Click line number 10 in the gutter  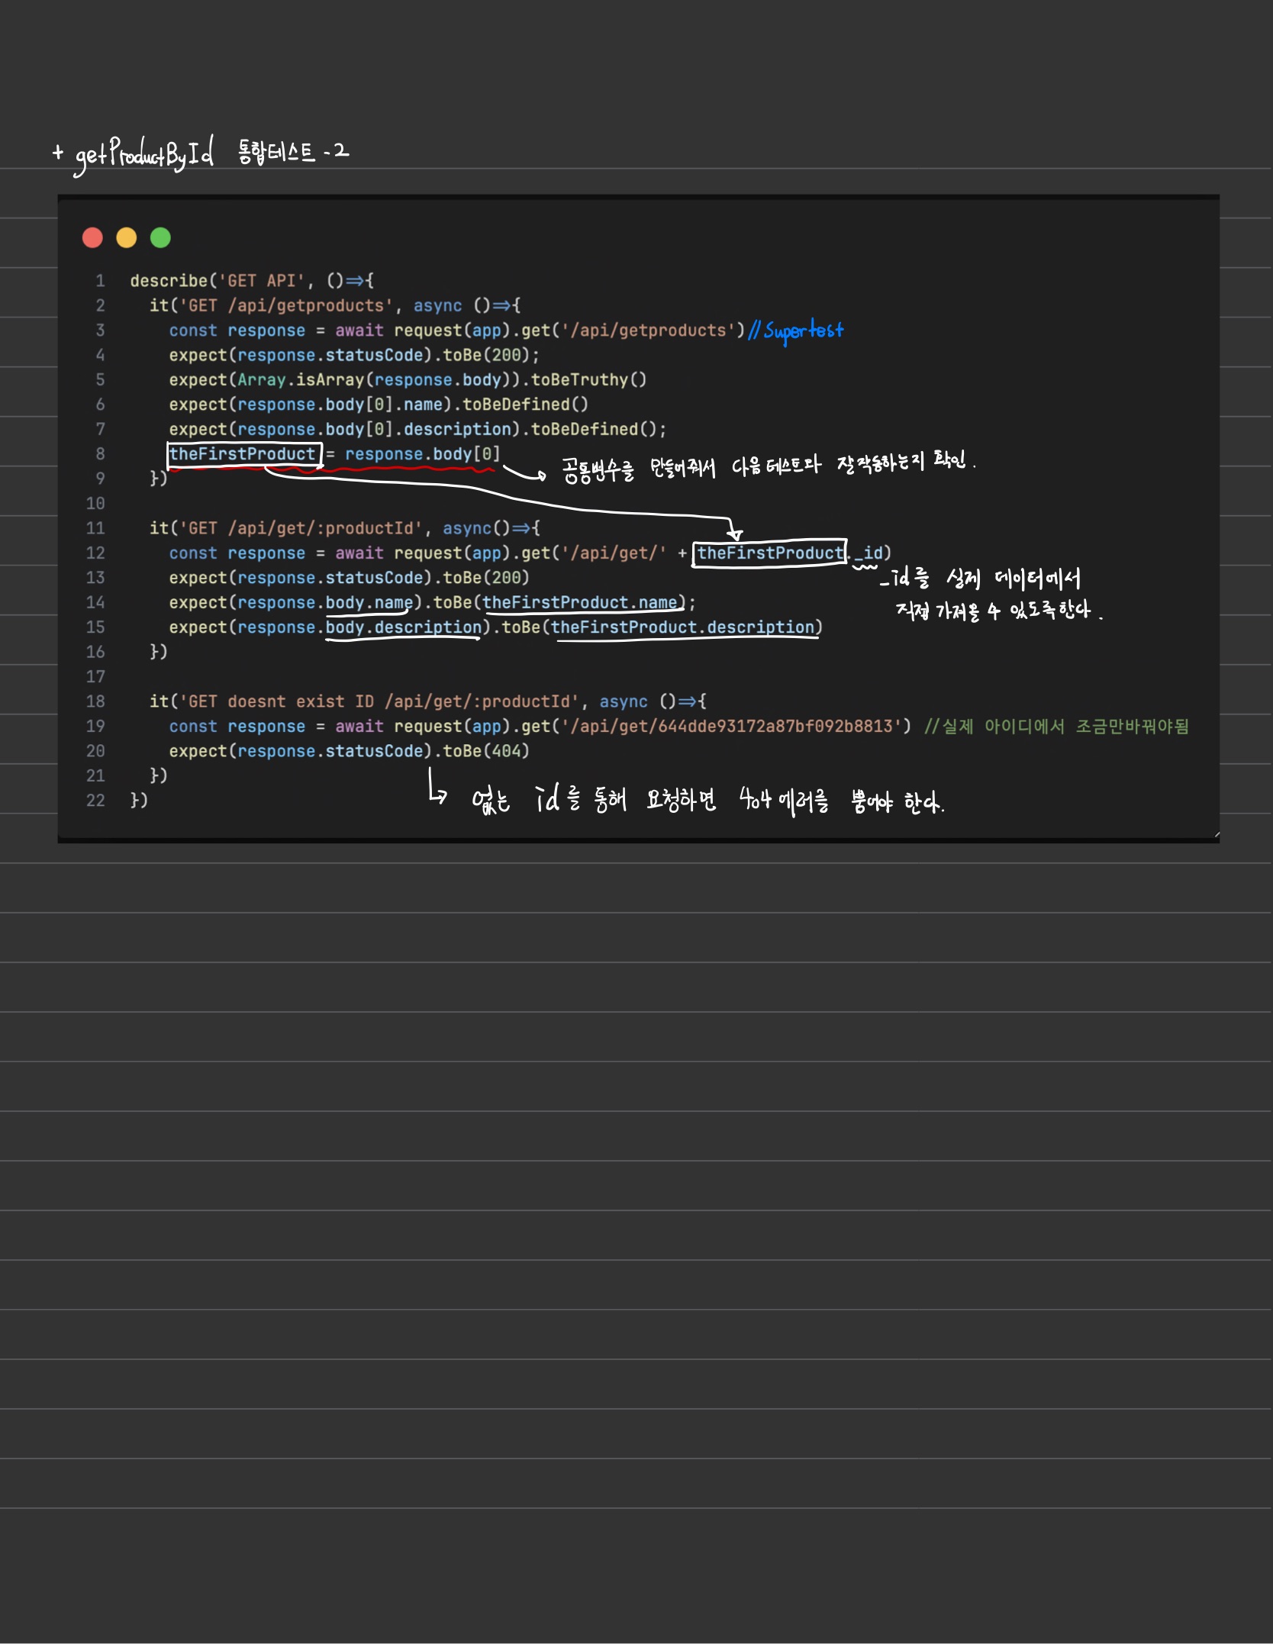tap(95, 504)
